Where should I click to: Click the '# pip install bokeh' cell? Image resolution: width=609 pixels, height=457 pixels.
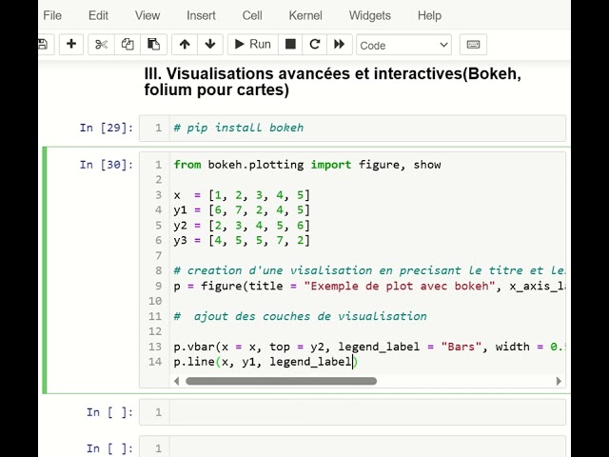click(x=352, y=128)
